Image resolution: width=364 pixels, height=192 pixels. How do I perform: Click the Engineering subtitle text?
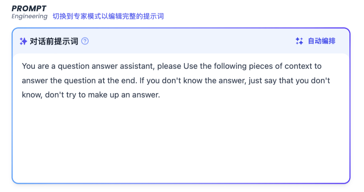click(x=30, y=17)
